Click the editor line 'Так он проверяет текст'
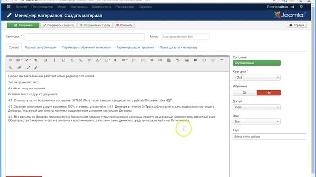This screenshot has height=177, width=316. (x=24, y=82)
